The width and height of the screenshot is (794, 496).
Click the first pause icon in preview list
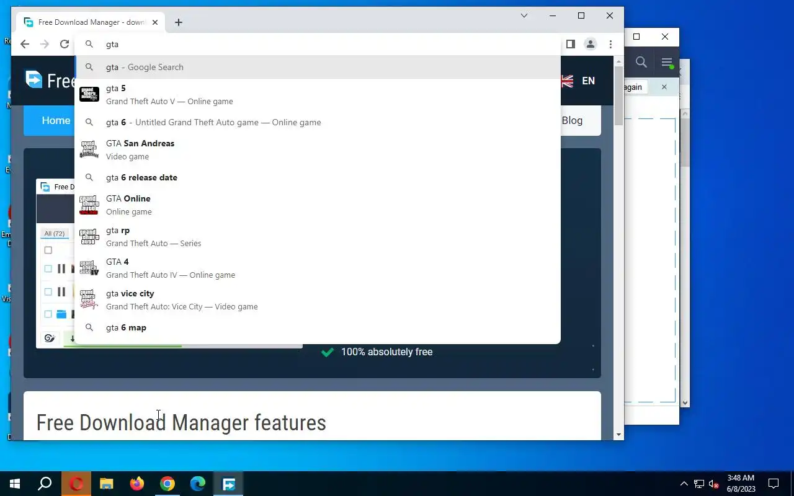(x=61, y=269)
